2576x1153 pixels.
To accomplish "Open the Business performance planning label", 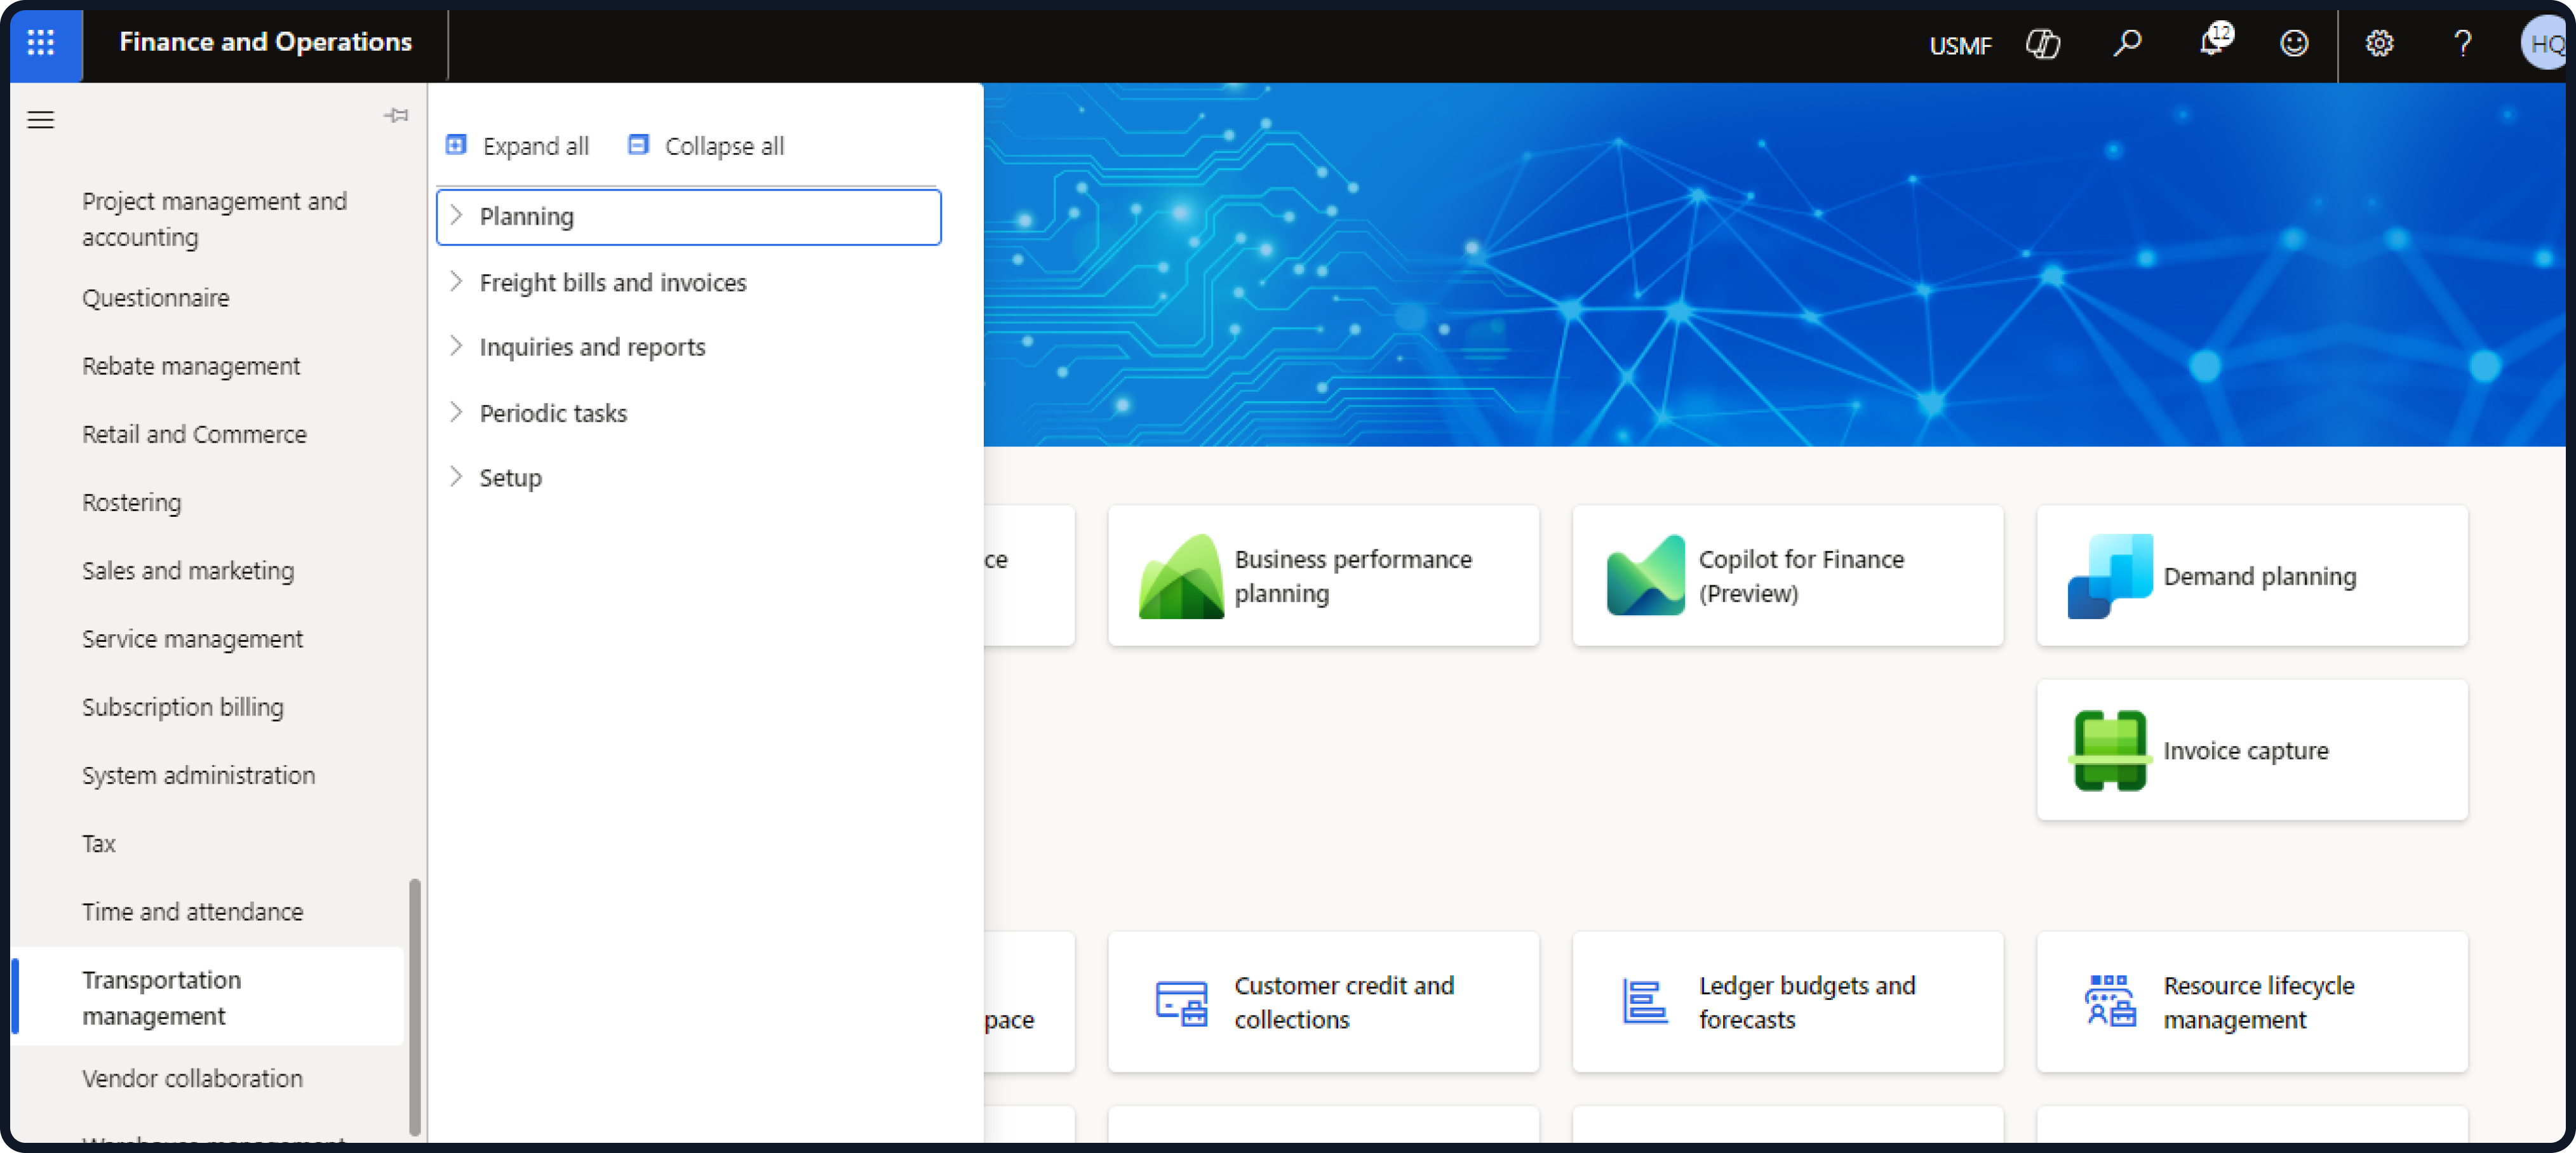I will [x=1352, y=576].
